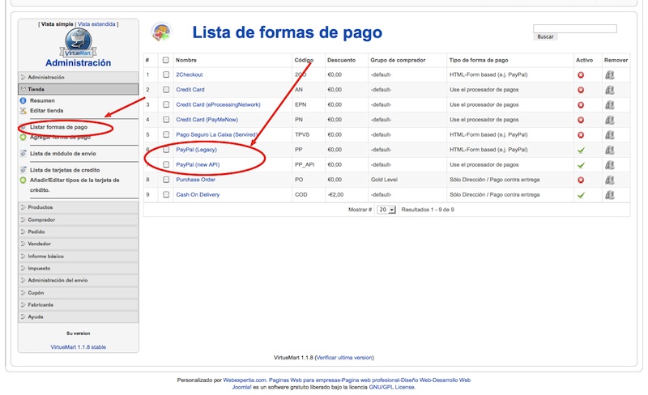
Task: Click the Buscar button
Action: pyautogui.click(x=545, y=36)
